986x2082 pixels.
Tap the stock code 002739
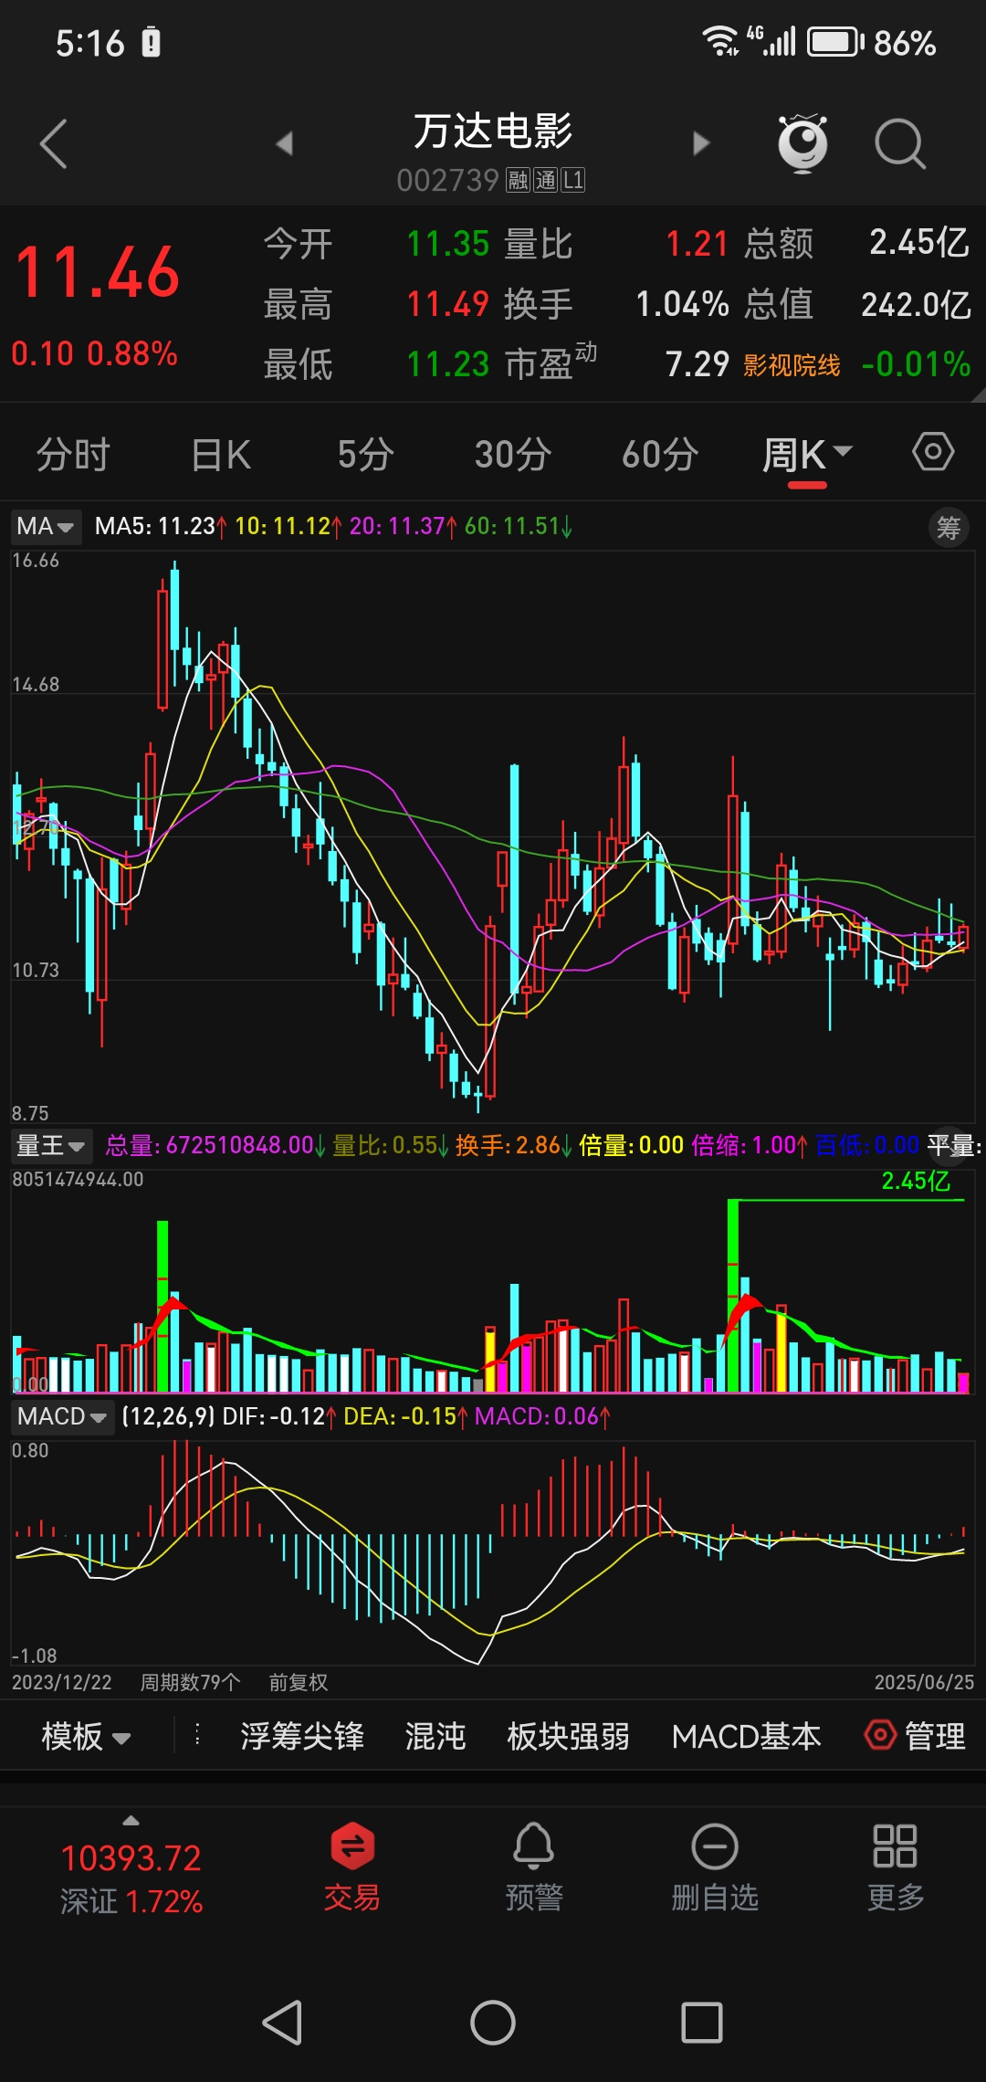pos(447,180)
